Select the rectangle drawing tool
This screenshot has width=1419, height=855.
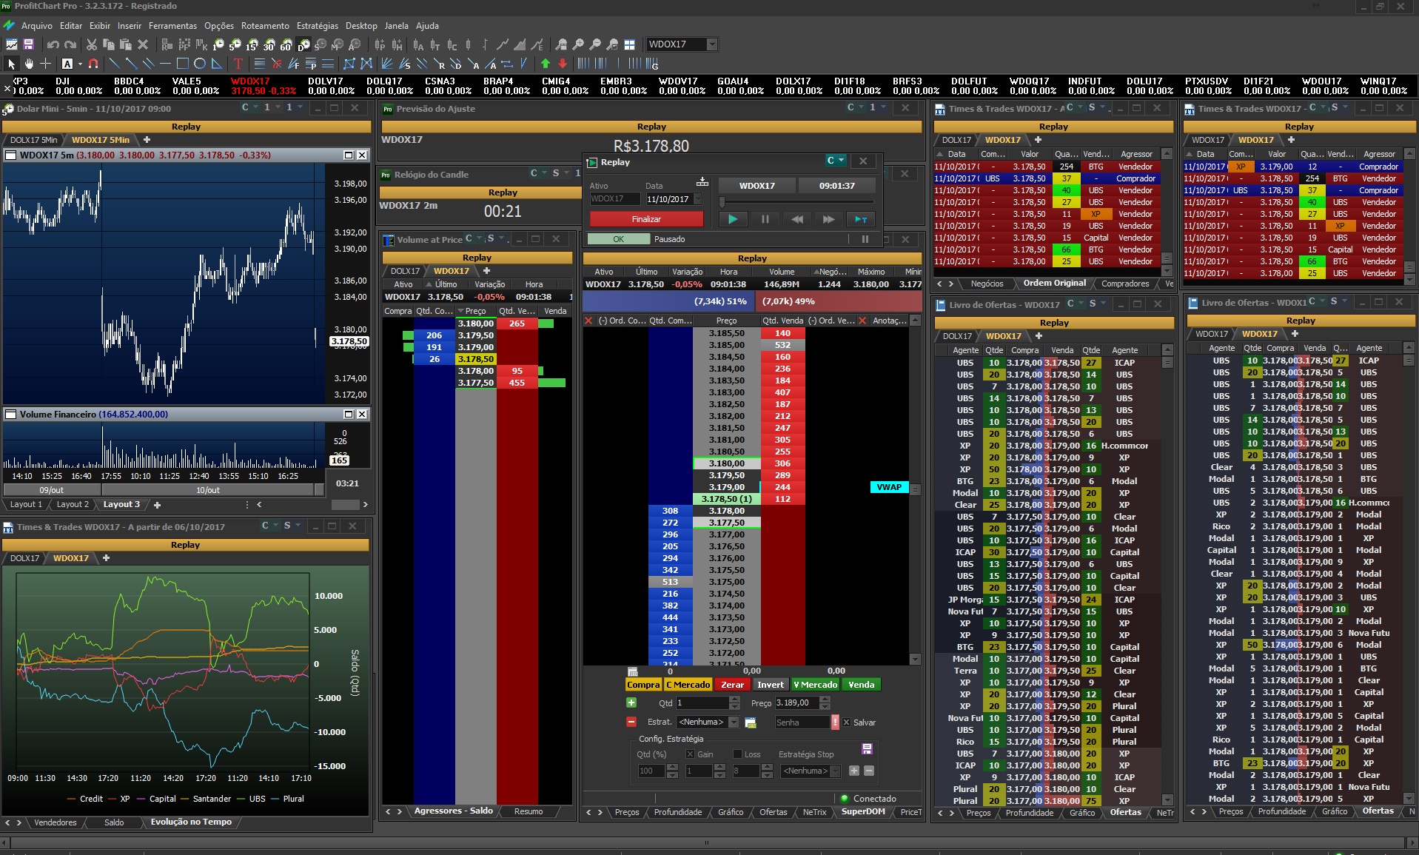pyautogui.click(x=182, y=64)
